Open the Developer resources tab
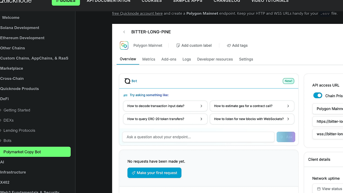Viewport: 343px width, 193px height. [215, 59]
